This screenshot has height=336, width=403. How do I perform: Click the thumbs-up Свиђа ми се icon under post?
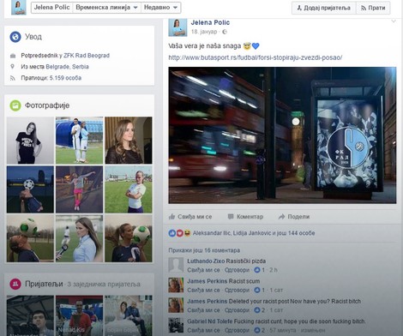(x=171, y=216)
